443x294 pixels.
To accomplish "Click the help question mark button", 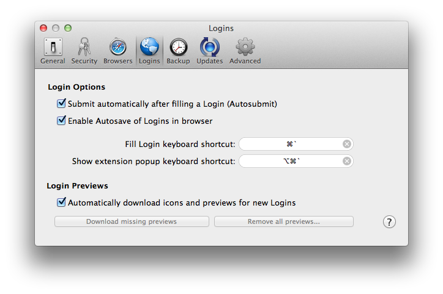I will tap(389, 221).
